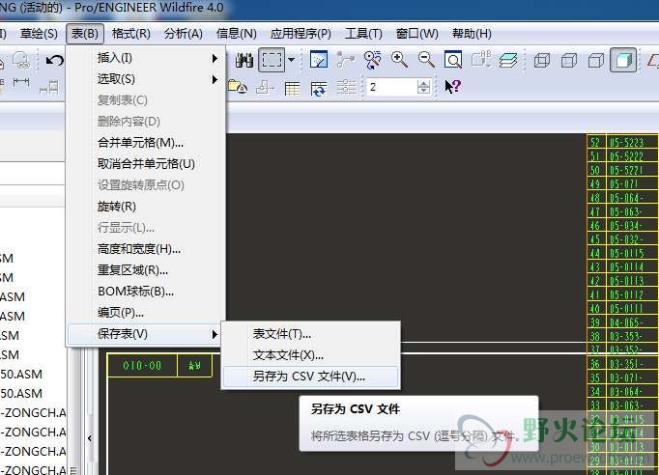Select 表文件(T)... in the submenu
This screenshot has height=475, width=659.
tap(310, 334)
